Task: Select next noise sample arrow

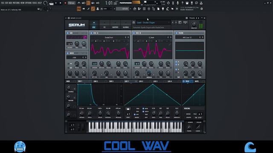Action: pyautogui.click(x=86, y=57)
